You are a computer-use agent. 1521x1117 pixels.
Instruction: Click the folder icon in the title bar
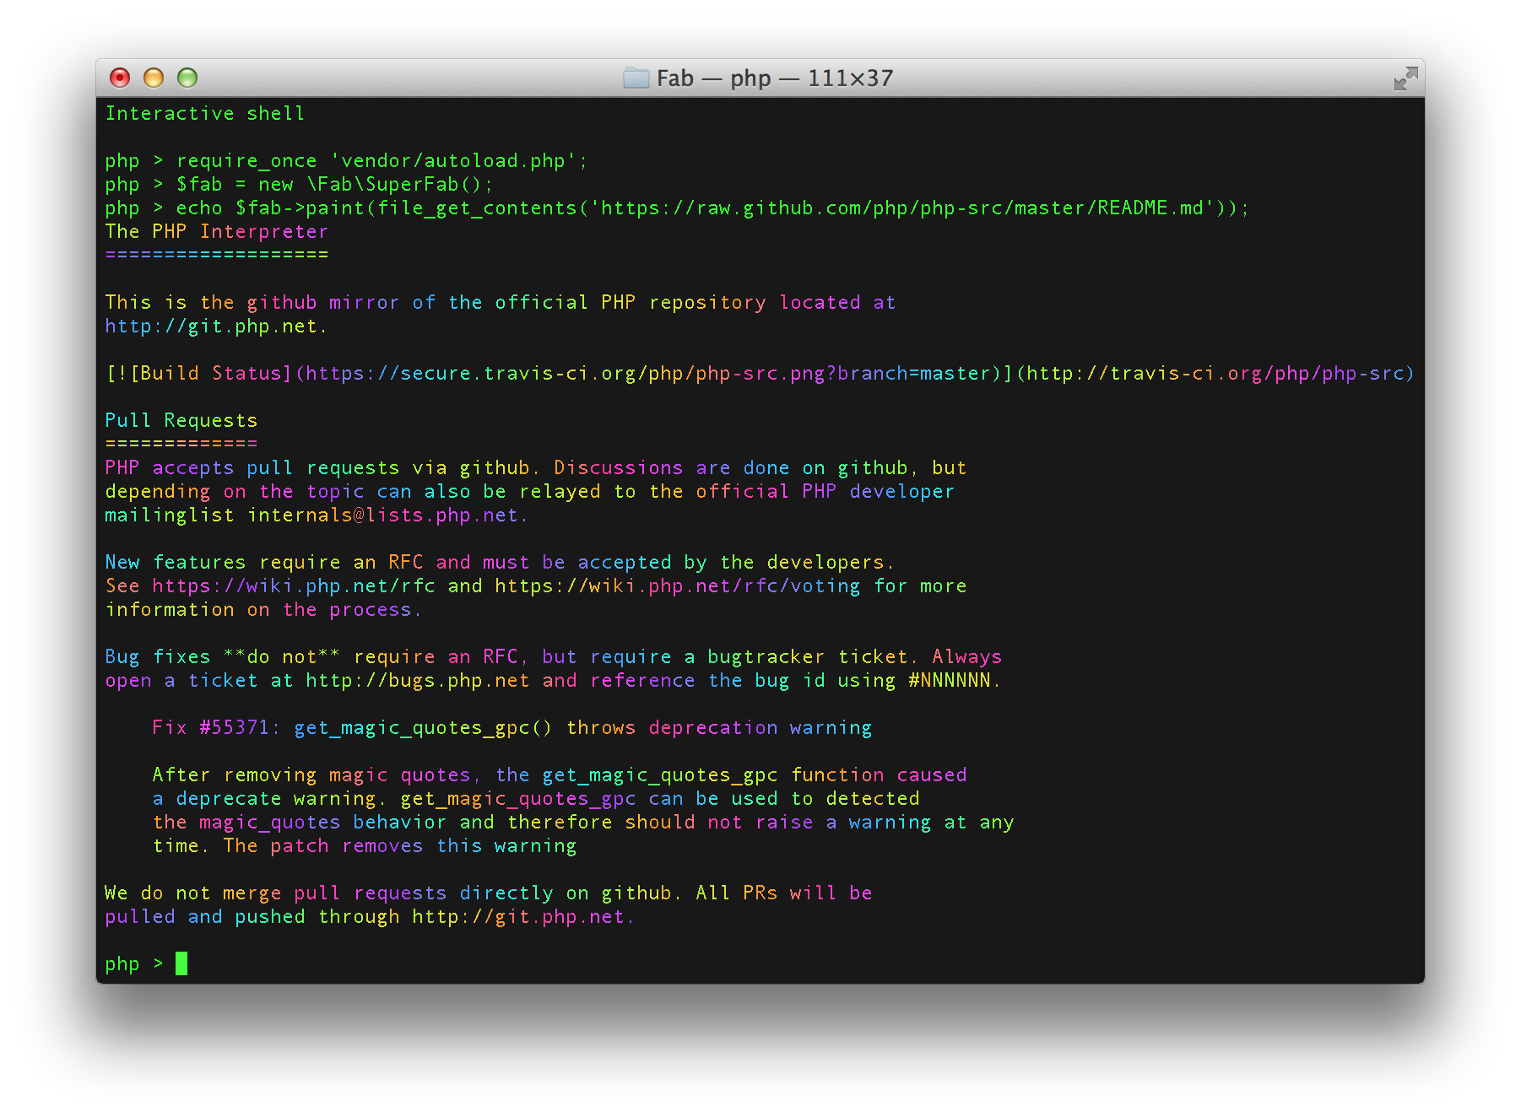tap(636, 78)
